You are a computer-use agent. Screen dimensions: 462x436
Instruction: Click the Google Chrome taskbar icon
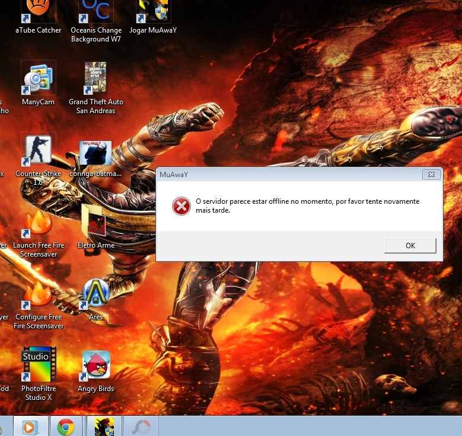[66, 426]
